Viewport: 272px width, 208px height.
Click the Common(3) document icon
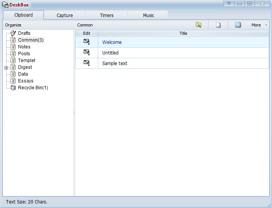click(x=13, y=40)
